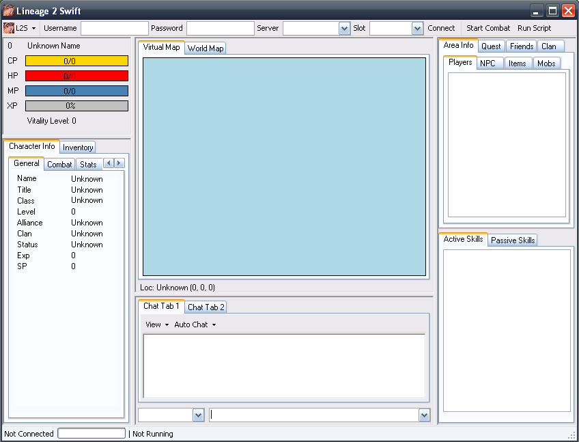This screenshot has height=442, width=579.
Task: Expand the chat message history dropdown arrow
Action: coord(424,415)
